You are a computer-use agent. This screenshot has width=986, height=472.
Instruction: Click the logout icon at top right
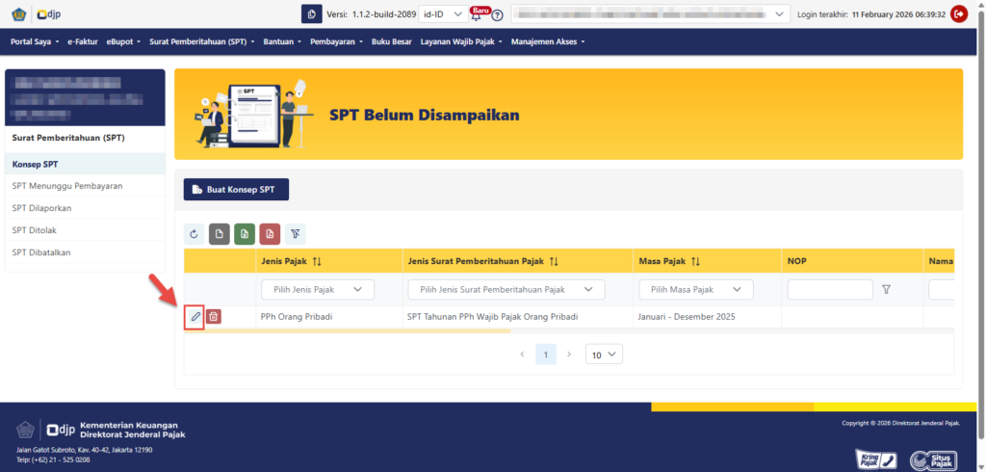[x=959, y=13]
